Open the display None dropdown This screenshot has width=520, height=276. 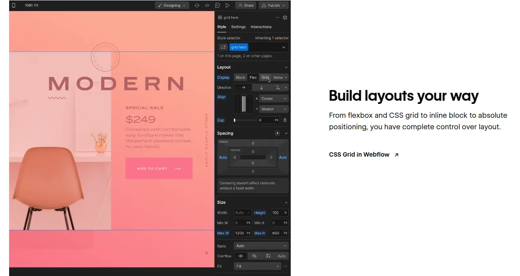pos(280,77)
